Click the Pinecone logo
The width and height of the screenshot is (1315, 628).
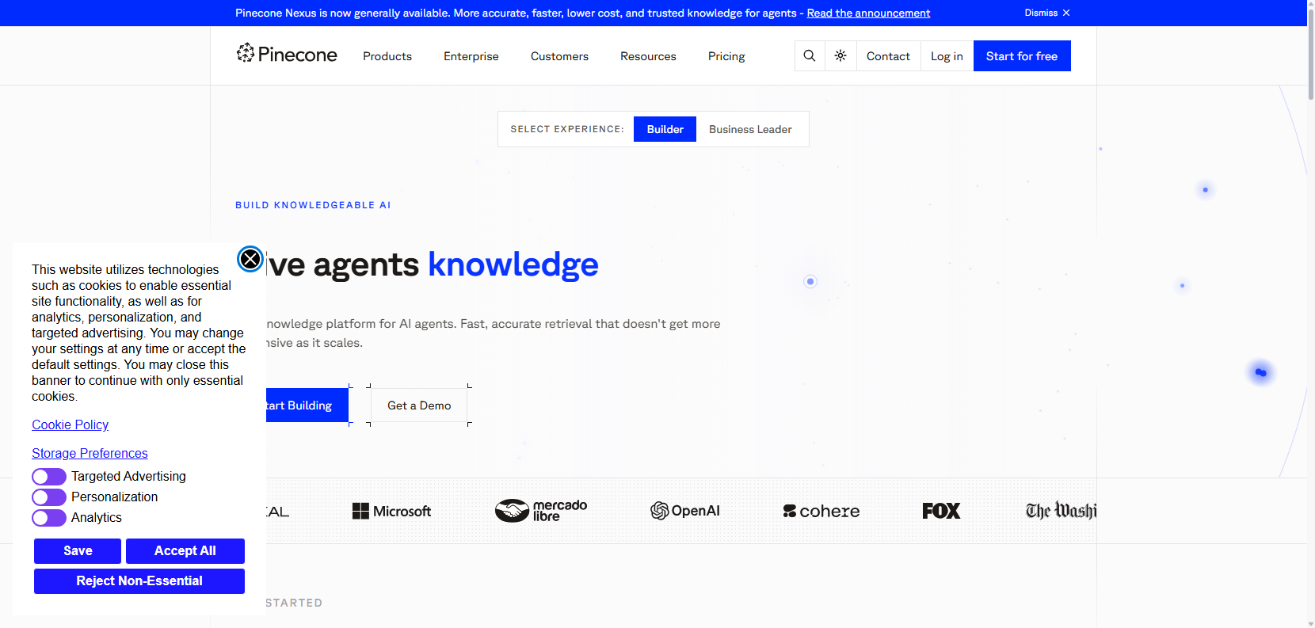point(287,54)
